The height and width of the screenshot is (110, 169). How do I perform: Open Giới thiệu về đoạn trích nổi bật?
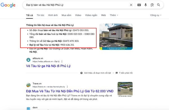tap(97, 73)
